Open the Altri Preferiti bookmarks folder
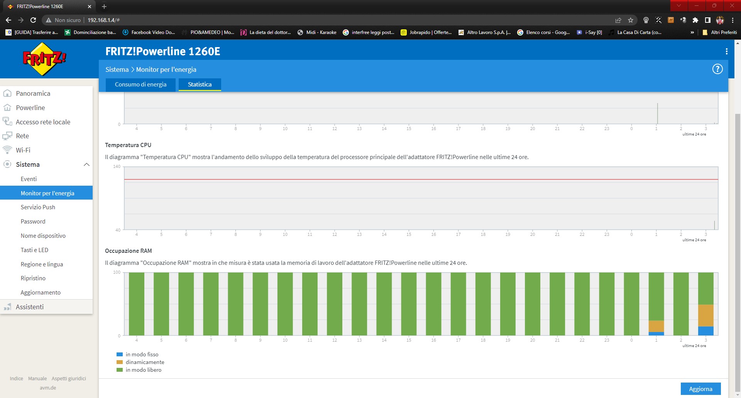Image resolution: width=741 pixels, height=398 pixels. click(x=720, y=32)
